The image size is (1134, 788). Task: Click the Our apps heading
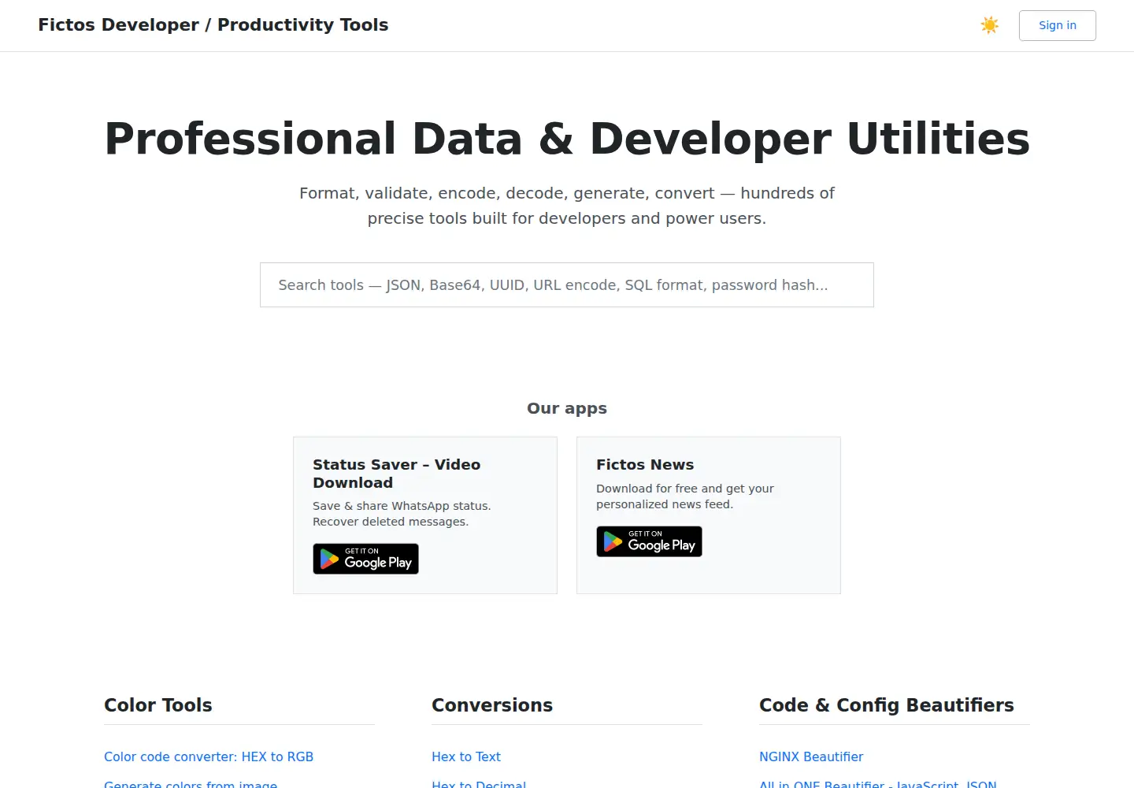click(567, 408)
